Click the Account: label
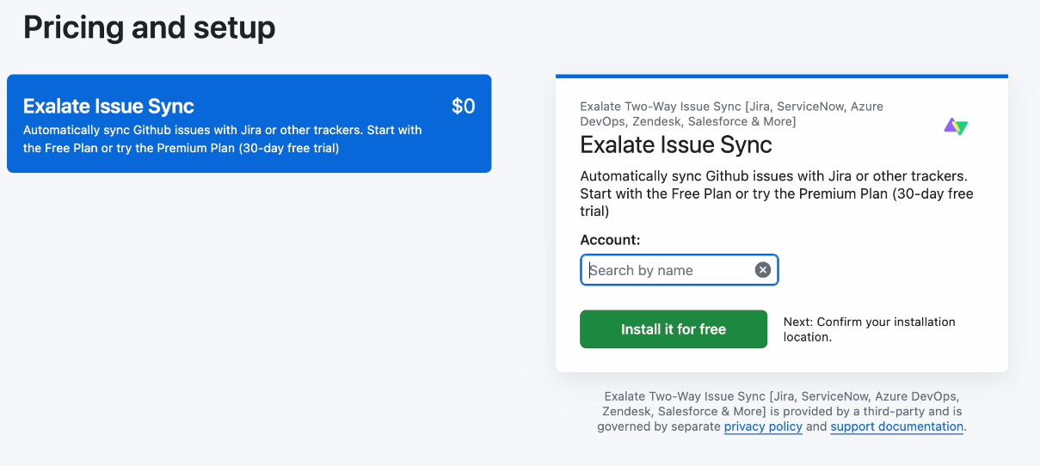 [610, 240]
